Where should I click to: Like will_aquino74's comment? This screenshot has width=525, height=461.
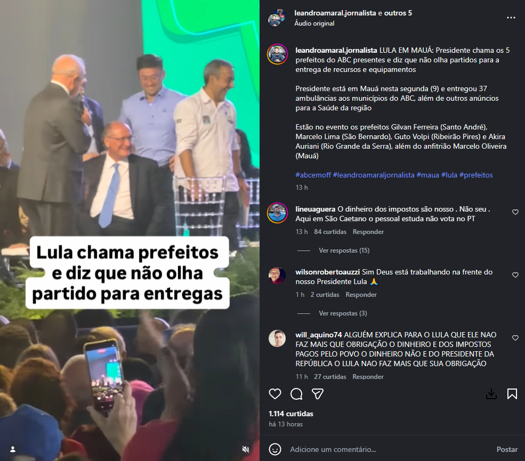point(515,338)
